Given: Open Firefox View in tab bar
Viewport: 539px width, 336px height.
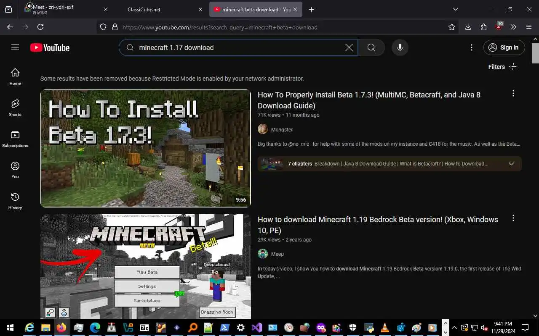Looking at the screenshot, I should (x=8, y=9).
